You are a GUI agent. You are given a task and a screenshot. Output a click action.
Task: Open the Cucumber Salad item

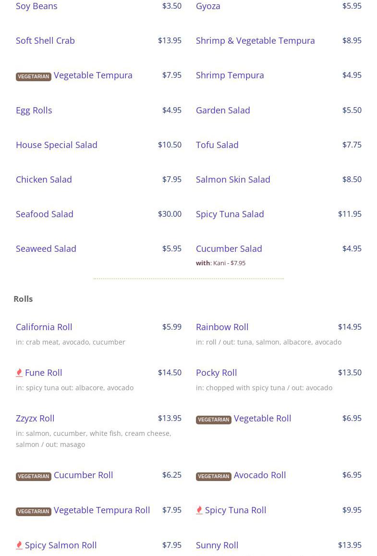(x=229, y=248)
